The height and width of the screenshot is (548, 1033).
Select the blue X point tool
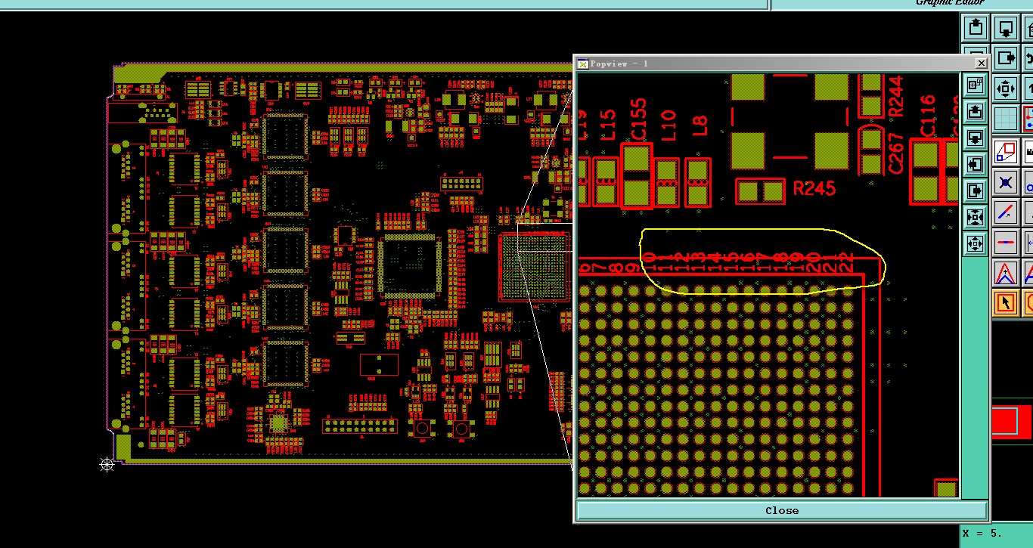[x=1005, y=181]
